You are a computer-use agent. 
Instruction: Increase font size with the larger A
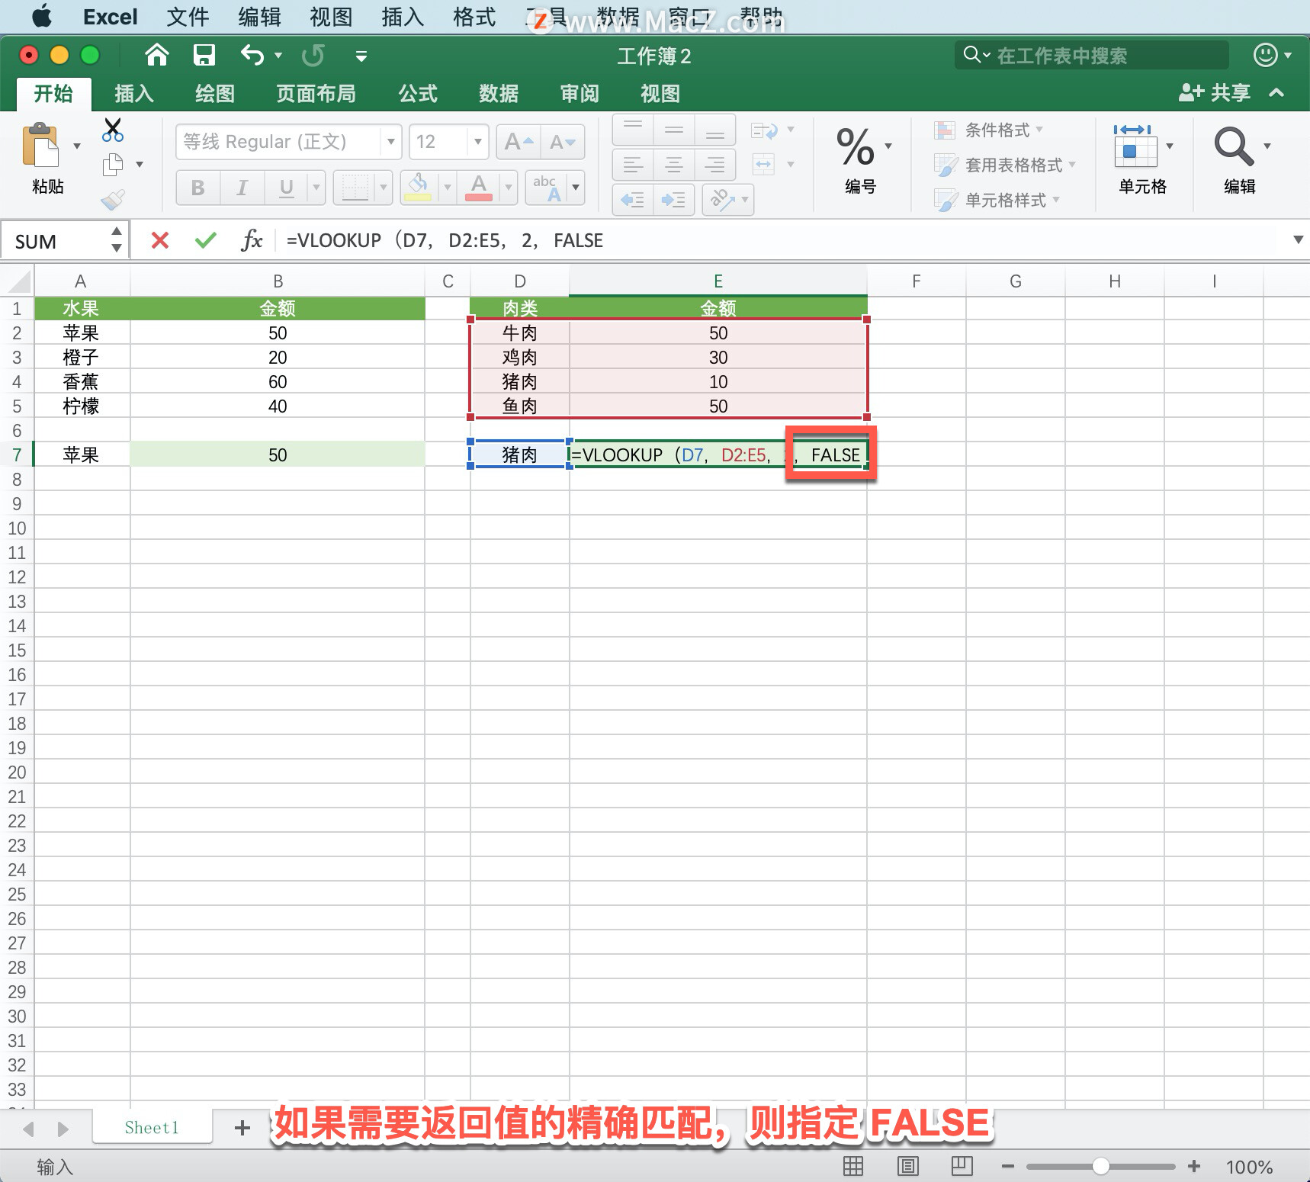click(x=518, y=142)
